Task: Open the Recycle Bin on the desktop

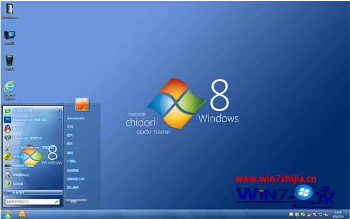Action: point(9,63)
